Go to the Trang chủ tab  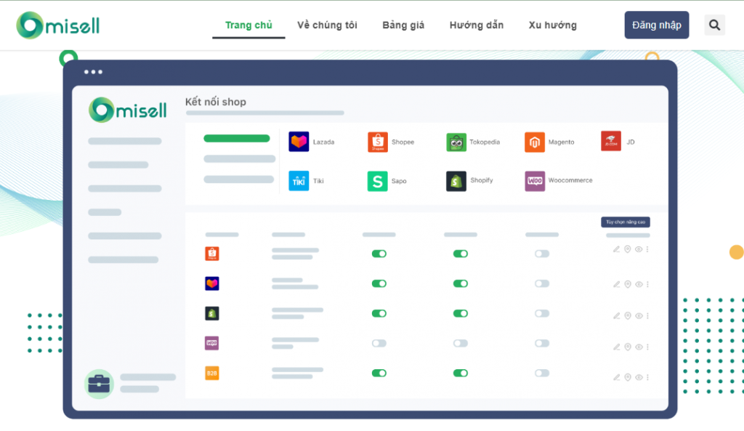tap(248, 25)
